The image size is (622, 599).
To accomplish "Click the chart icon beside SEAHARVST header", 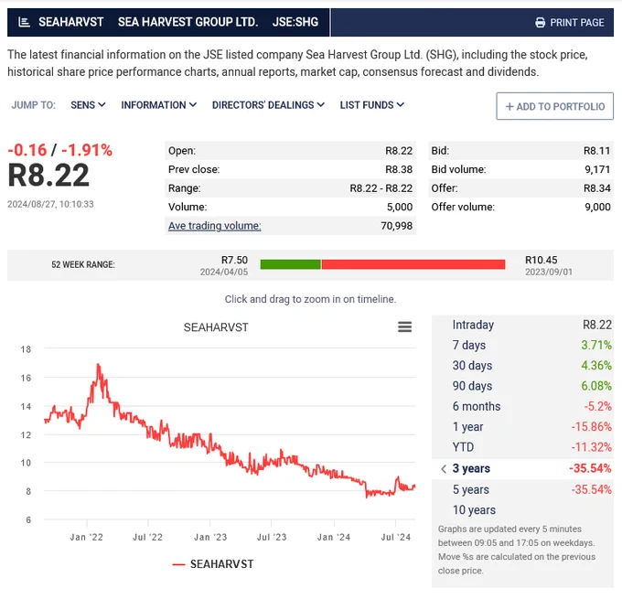I will [24, 22].
